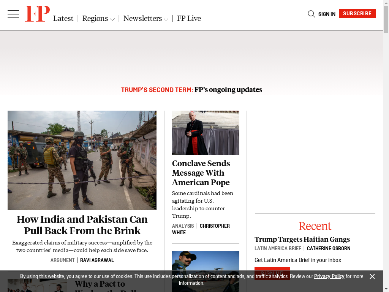Read 'Trump Targets Haitian Gangs' article
389x292 pixels.
(302, 240)
